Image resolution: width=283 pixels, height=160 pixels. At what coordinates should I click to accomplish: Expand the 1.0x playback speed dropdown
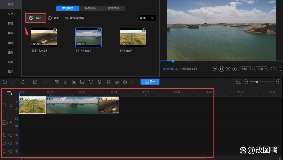[x=261, y=69]
